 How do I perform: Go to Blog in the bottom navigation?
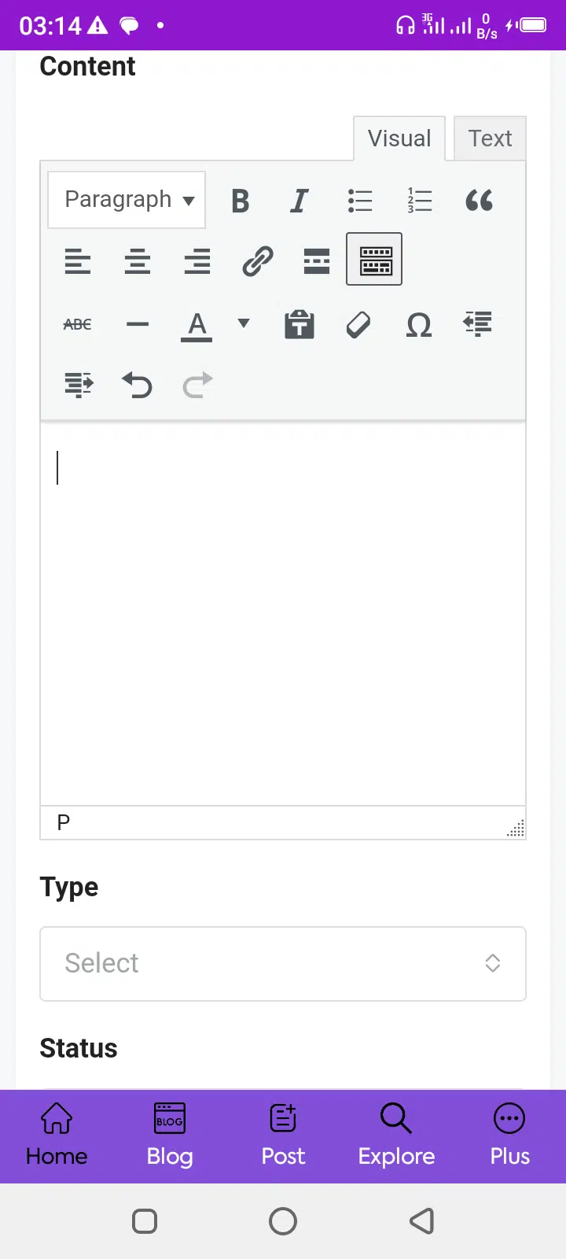click(x=170, y=1135)
